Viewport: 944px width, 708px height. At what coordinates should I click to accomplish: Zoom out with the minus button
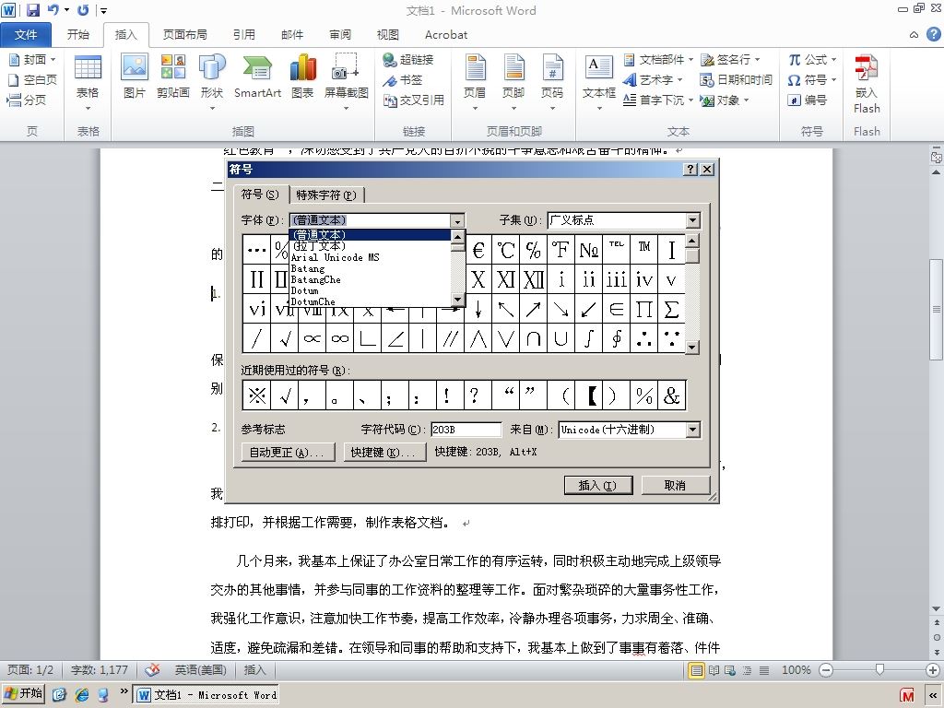(827, 670)
